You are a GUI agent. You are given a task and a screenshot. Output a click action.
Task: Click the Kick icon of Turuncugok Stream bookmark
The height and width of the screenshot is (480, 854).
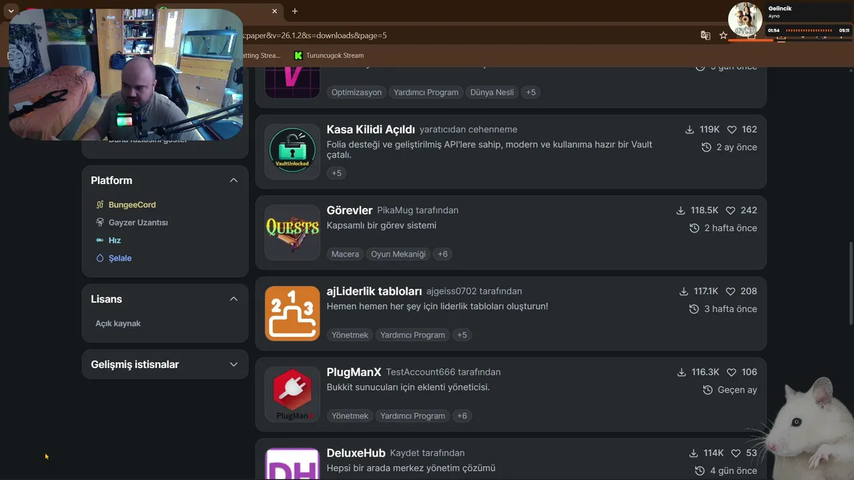pyautogui.click(x=298, y=55)
